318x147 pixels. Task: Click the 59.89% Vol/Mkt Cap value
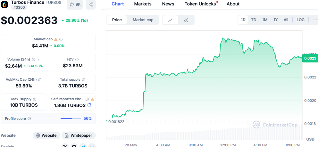point(24,86)
